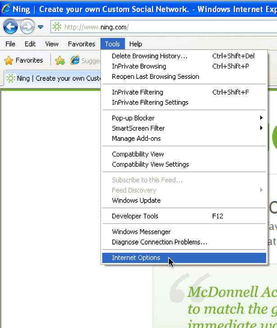Choose Windows Update
277x328 pixels.
(184, 200)
